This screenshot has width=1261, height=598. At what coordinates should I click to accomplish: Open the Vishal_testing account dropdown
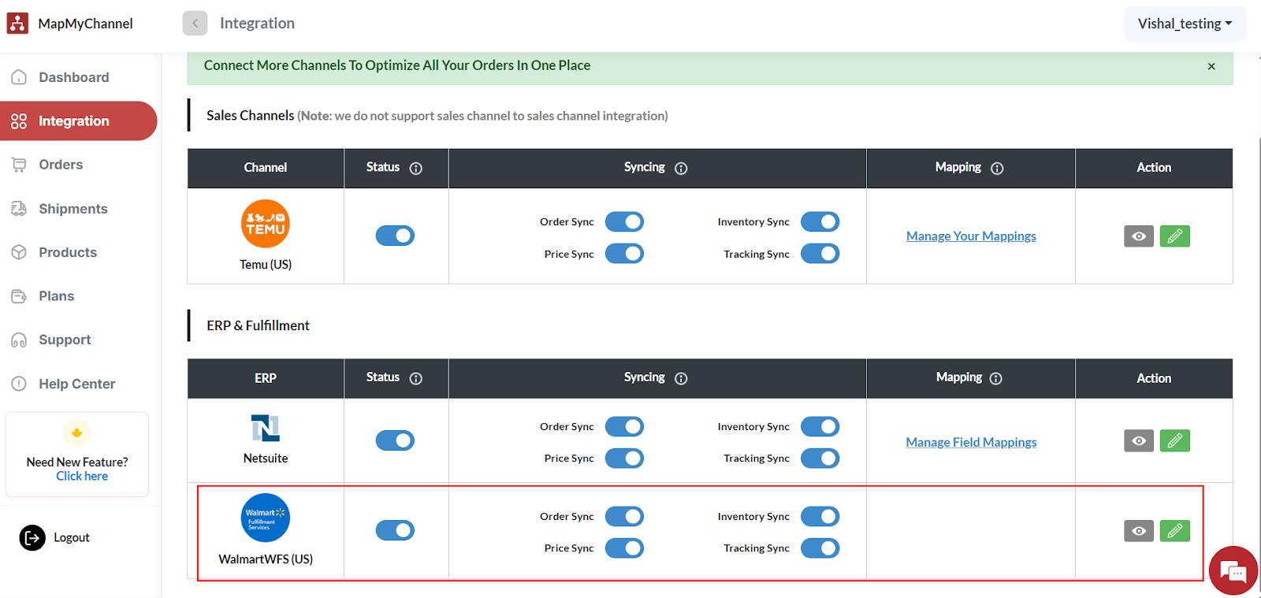(x=1185, y=24)
